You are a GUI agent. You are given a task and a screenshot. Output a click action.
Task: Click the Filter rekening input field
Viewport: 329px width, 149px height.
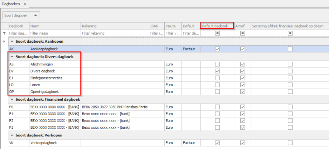(115, 33)
